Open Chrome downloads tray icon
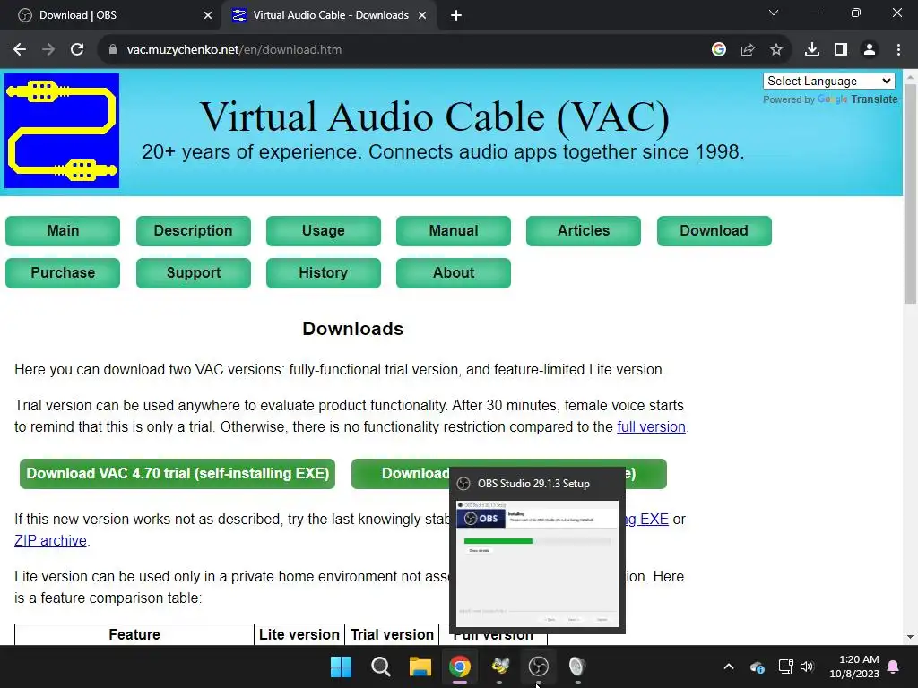This screenshot has height=688, width=918. tap(812, 50)
